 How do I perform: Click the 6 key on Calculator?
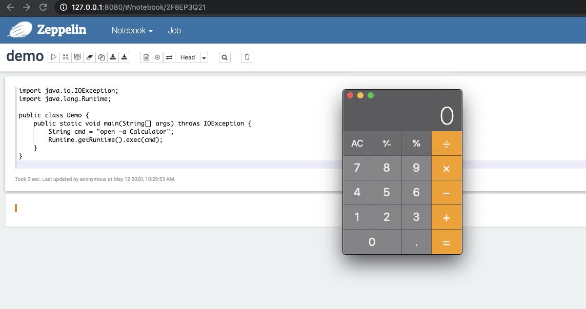(416, 193)
